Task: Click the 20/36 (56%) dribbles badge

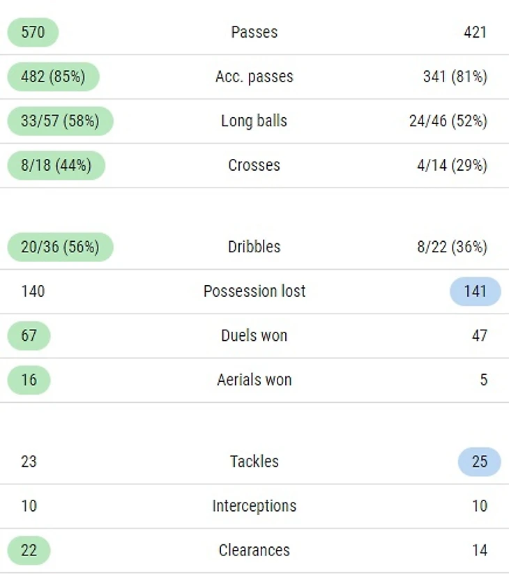Action: coord(60,247)
